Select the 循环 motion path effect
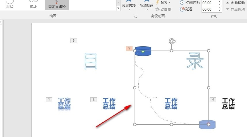The image size is (247, 137). (33, 4)
